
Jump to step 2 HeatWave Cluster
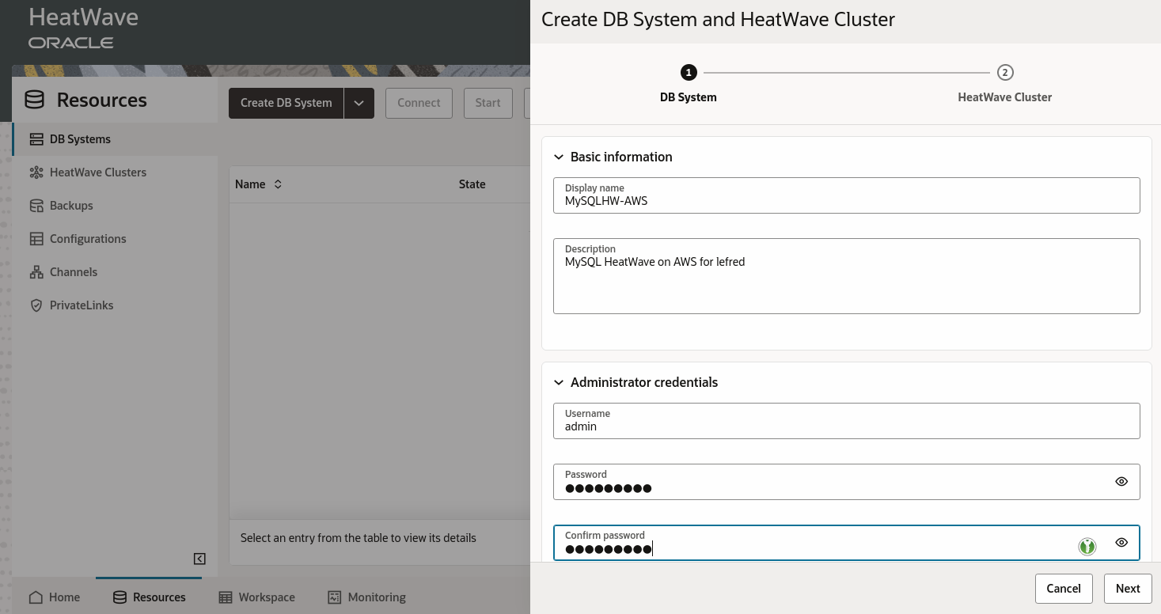pos(1004,73)
